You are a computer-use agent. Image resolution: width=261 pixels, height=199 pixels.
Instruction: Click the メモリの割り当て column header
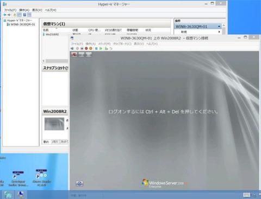pyautogui.click(x=113, y=30)
